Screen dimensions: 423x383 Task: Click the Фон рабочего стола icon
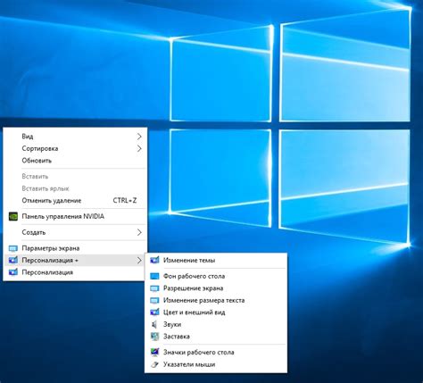tap(154, 277)
